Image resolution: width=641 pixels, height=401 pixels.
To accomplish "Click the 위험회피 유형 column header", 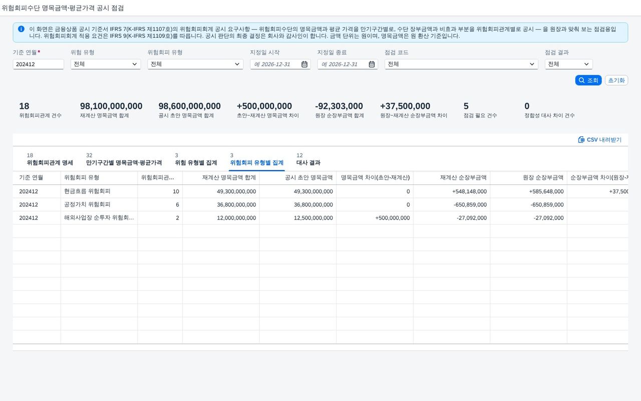I will click(x=99, y=178).
